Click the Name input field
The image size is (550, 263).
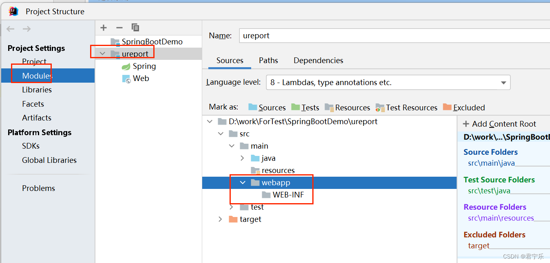[x=306, y=35]
